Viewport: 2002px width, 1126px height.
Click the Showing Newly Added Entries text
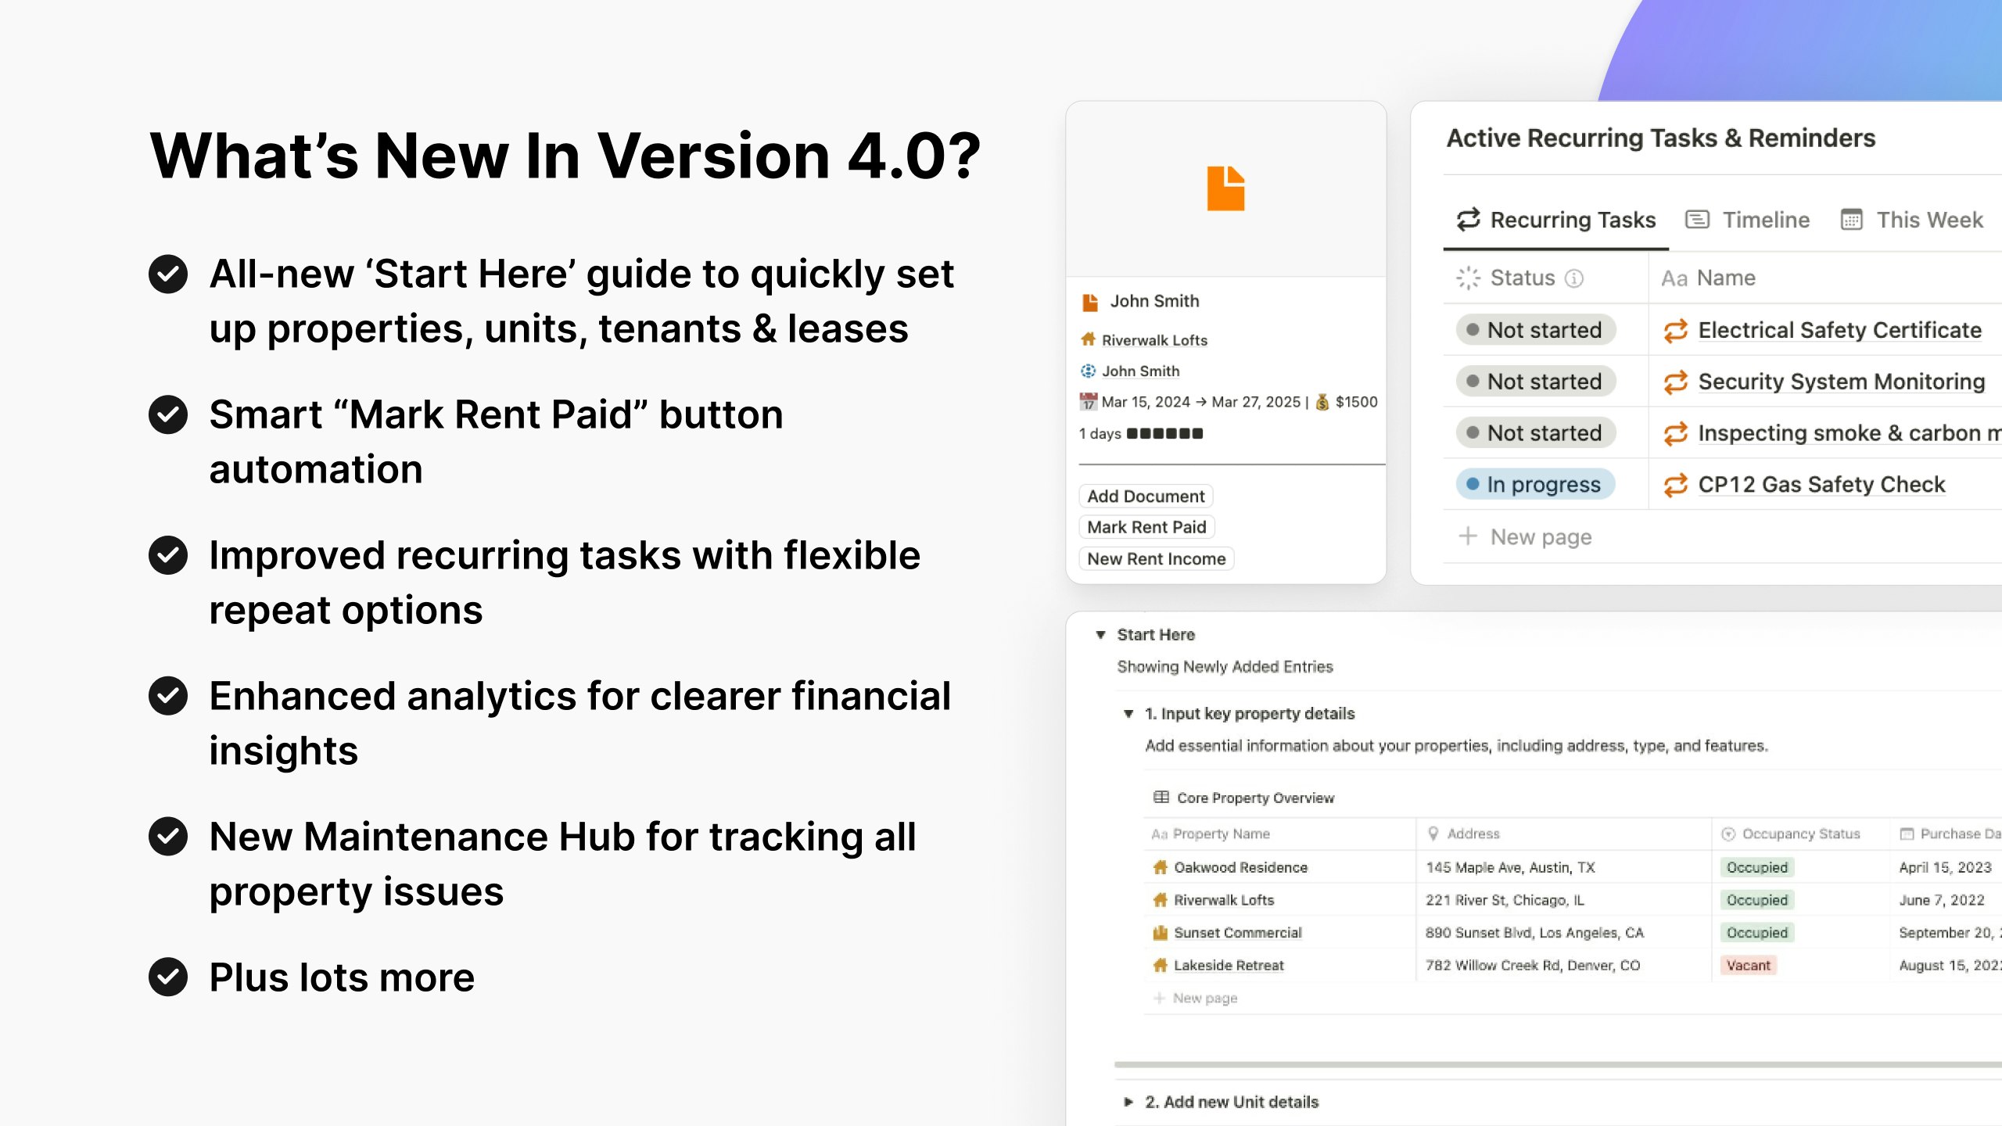coord(1225,667)
